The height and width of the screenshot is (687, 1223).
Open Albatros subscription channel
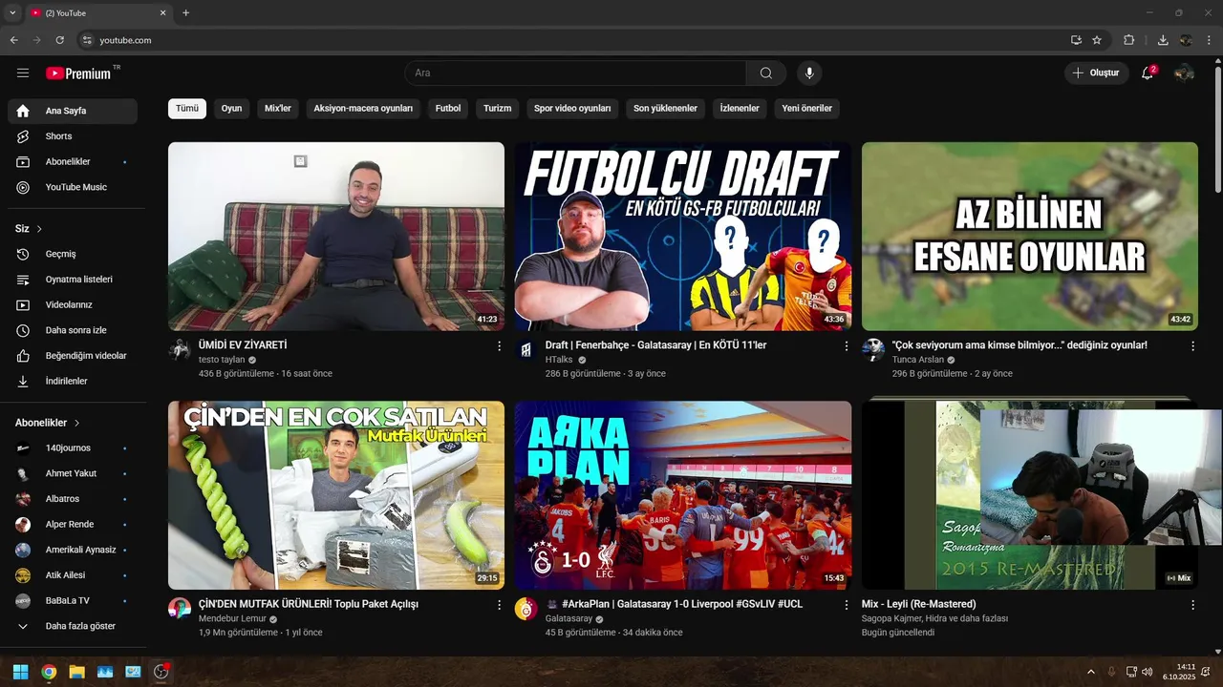point(73,499)
